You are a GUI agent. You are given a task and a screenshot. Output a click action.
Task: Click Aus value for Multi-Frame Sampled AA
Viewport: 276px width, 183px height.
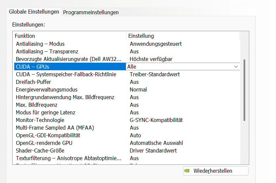[x=134, y=128]
